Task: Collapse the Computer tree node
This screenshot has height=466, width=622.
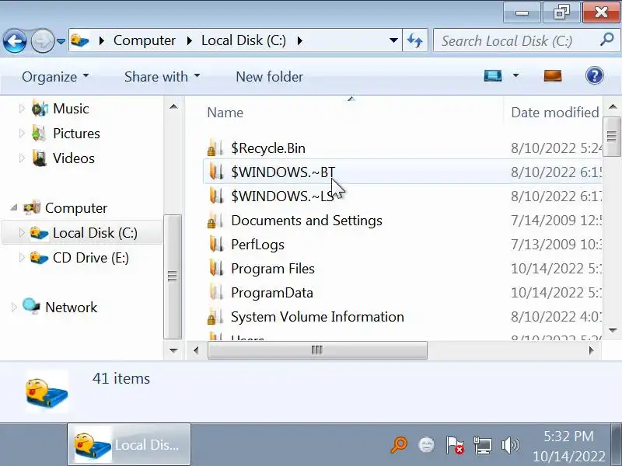Action: pyautogui.click(x=14, y=207)
